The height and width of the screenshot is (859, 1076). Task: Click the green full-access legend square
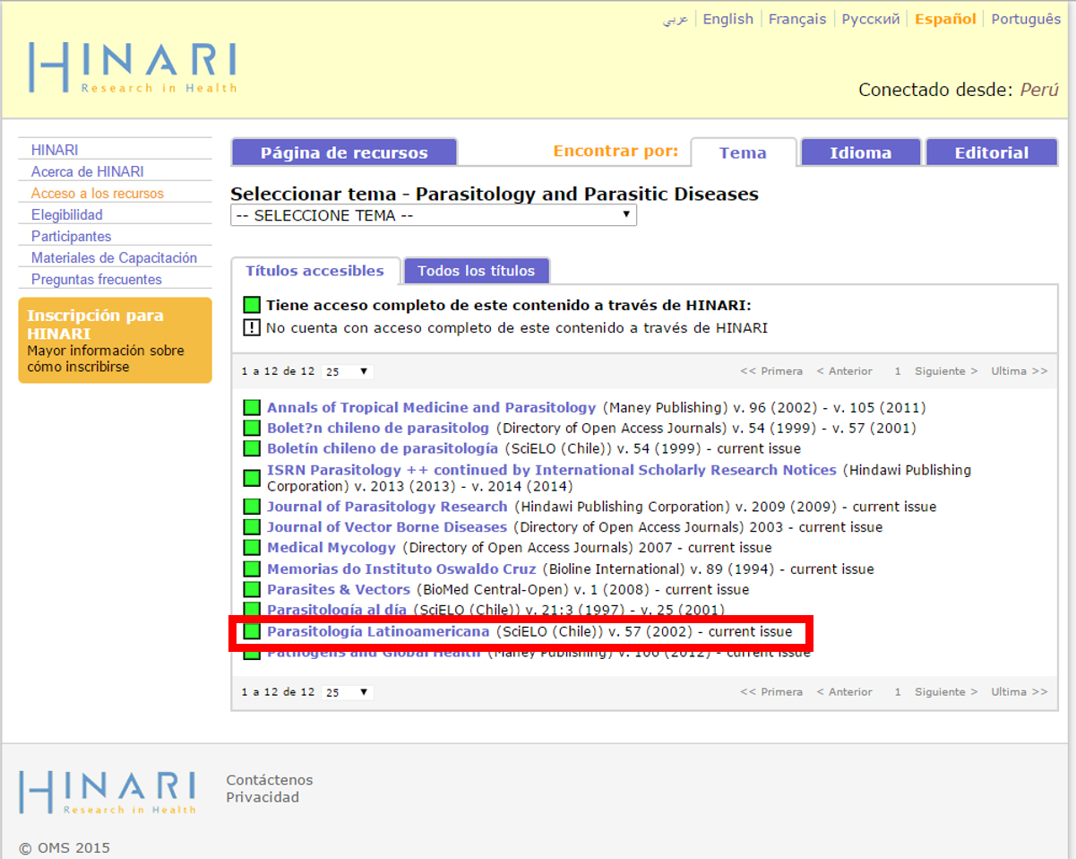252,305
